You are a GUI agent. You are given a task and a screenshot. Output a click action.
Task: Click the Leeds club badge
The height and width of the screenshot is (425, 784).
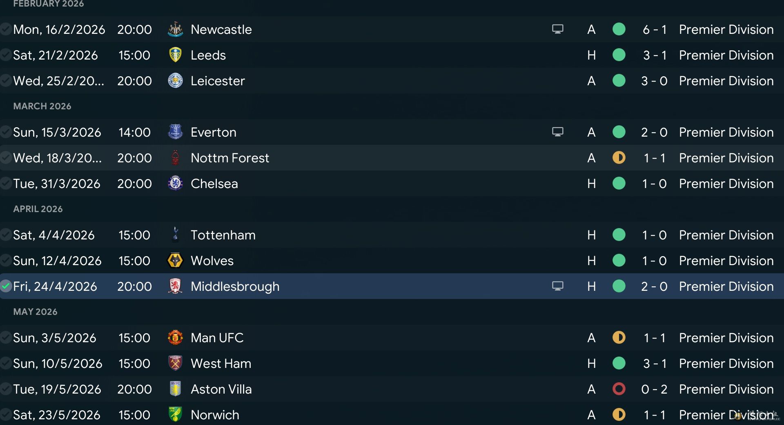pyautogui.click(x=175, y=55)
